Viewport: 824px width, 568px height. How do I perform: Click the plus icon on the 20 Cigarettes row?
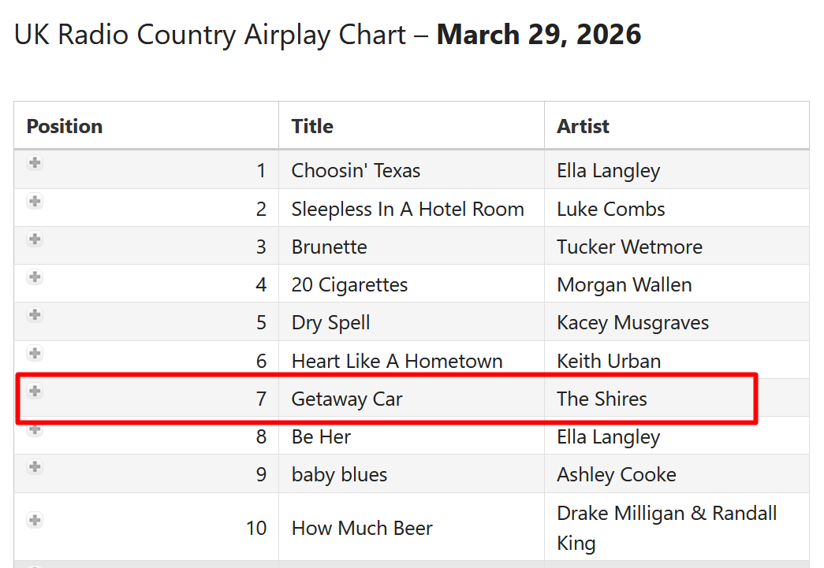point(34,277)
